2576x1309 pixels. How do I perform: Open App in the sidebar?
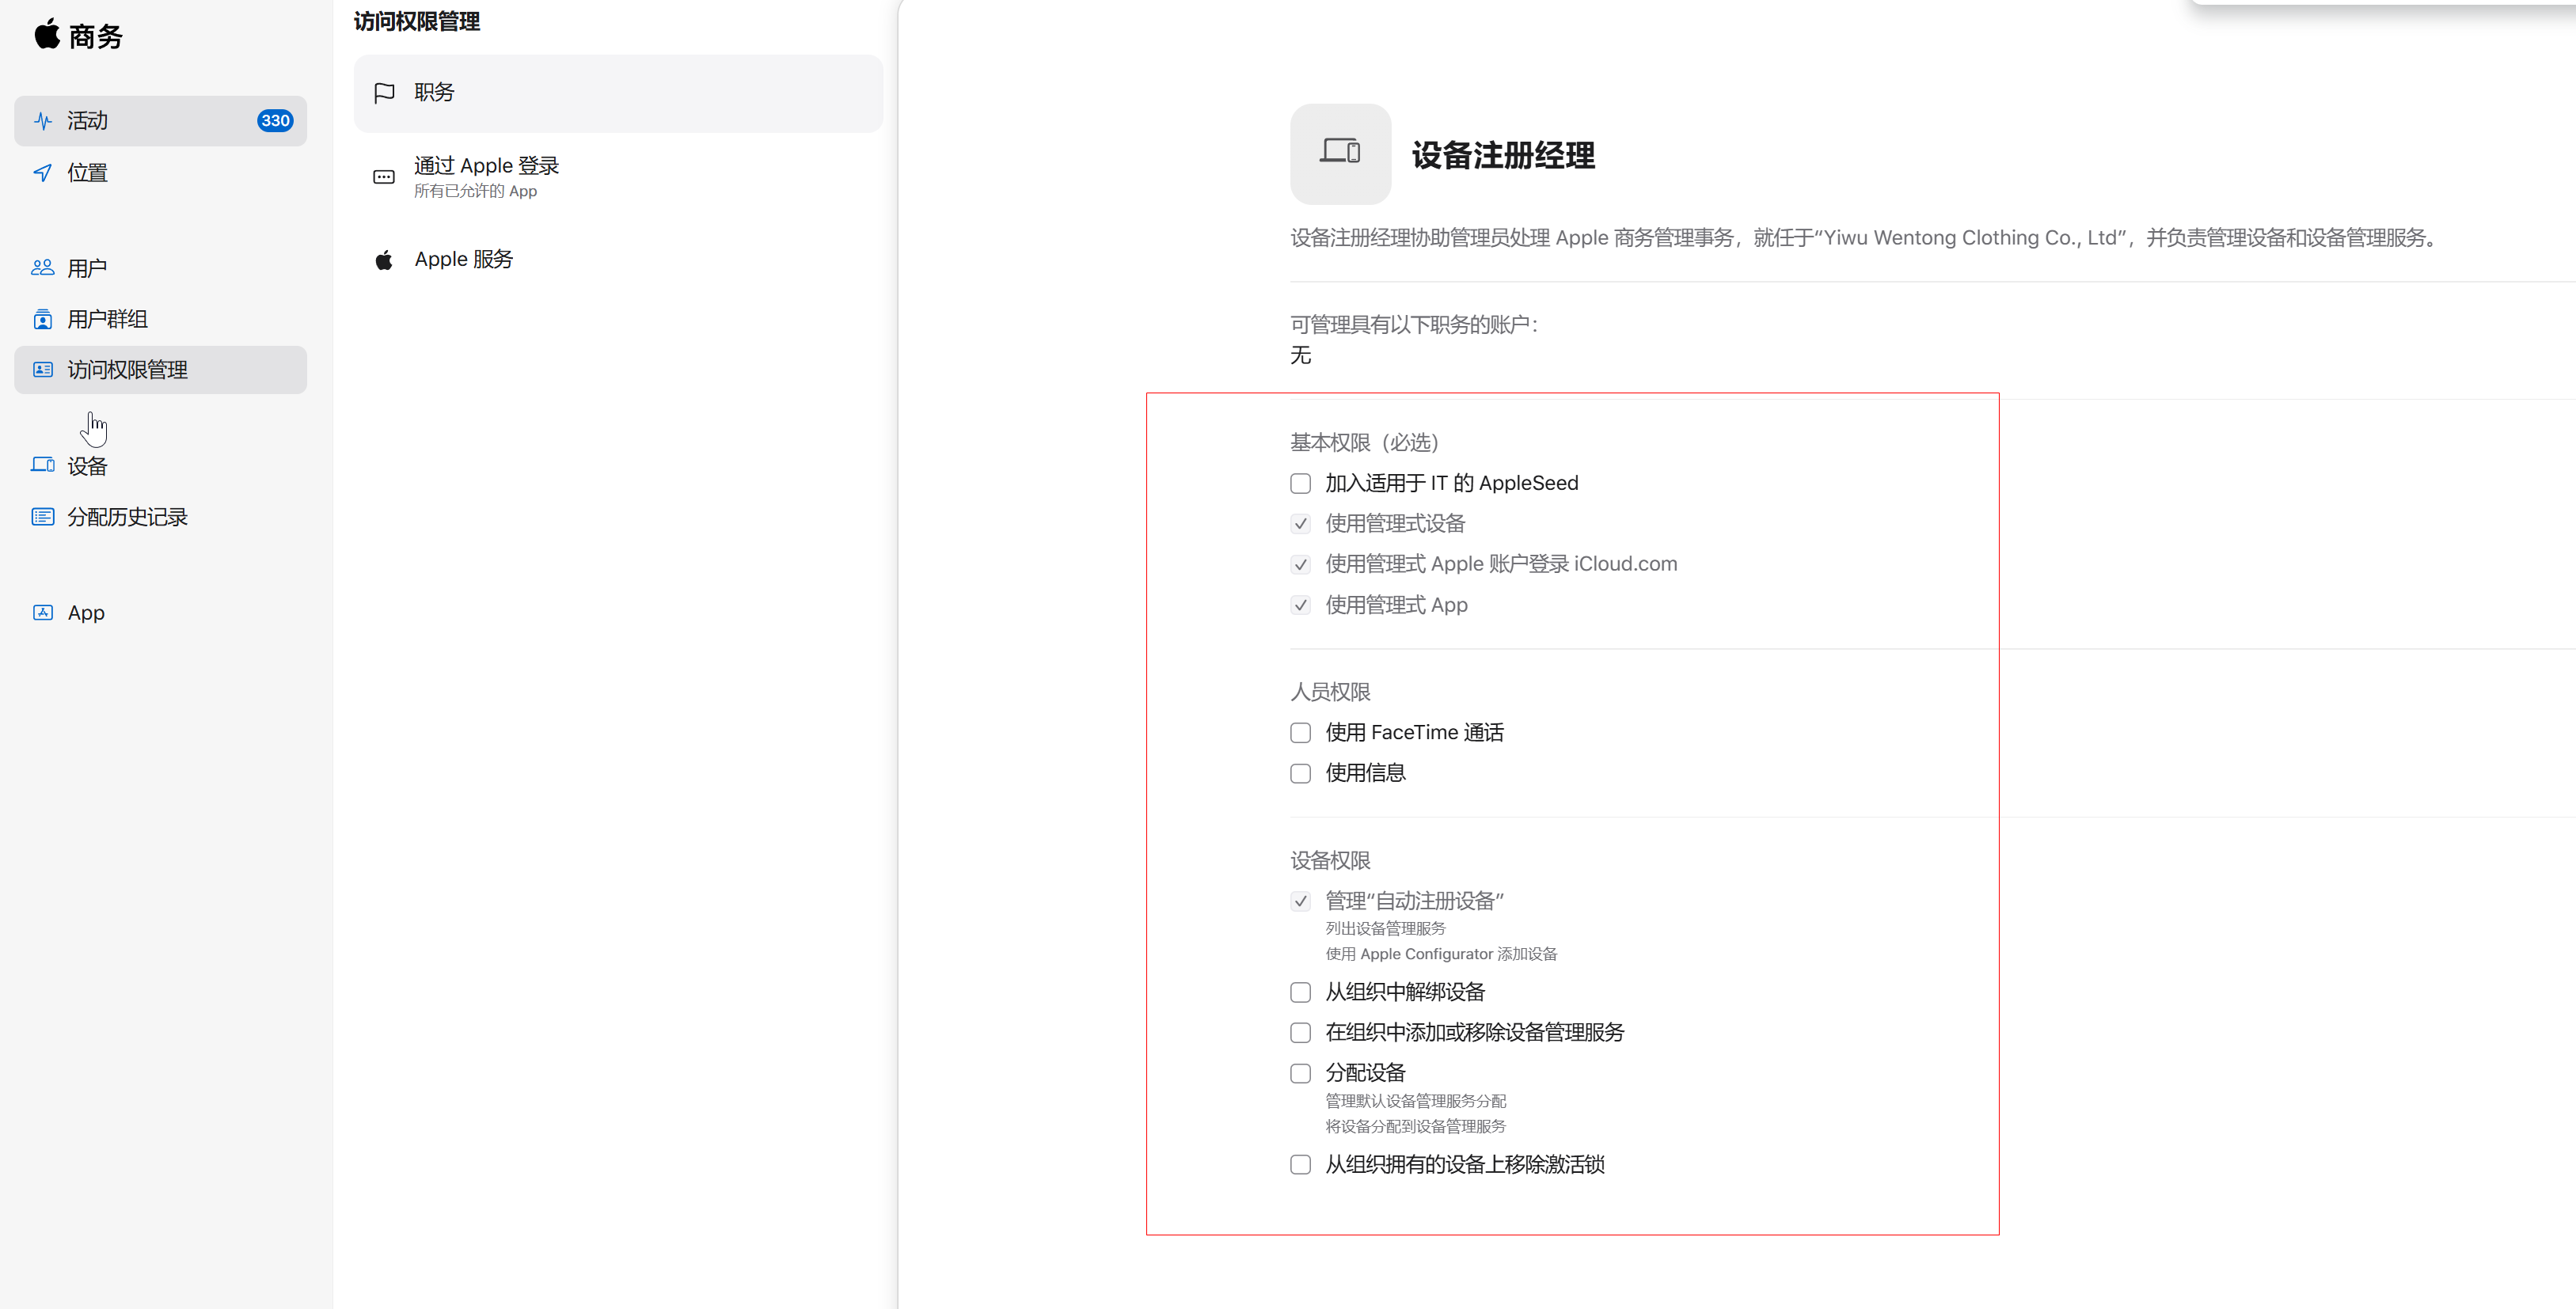(160, 613)
